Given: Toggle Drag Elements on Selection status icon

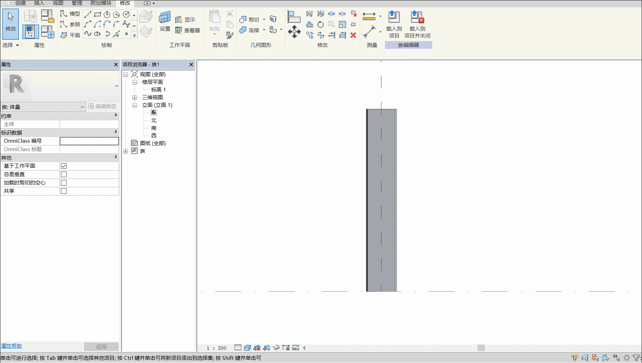Looking at the screenshot, I should (616, 358).
